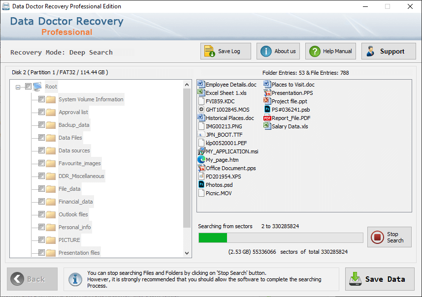This screenshot has width=422, height=297.
Task: Click the folder tree scroll down arrow
Action: [x=187, y=253]
